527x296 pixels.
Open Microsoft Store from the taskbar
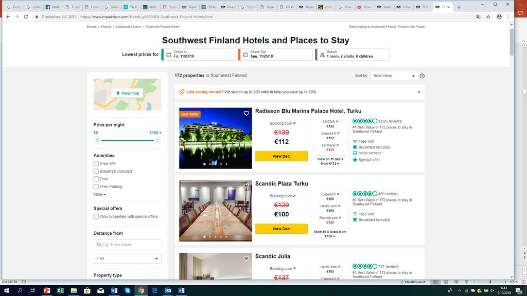coord(87,291)
